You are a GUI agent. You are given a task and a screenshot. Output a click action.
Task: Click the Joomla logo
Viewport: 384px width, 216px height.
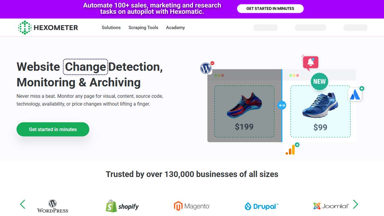pyautogui.click(x=331, y=206)
